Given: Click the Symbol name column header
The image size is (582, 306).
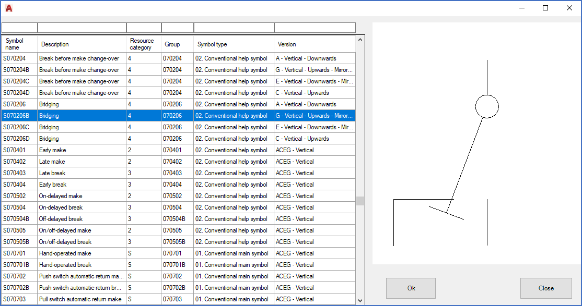Looking at the screenshot, I should click(x=19, y=44).
